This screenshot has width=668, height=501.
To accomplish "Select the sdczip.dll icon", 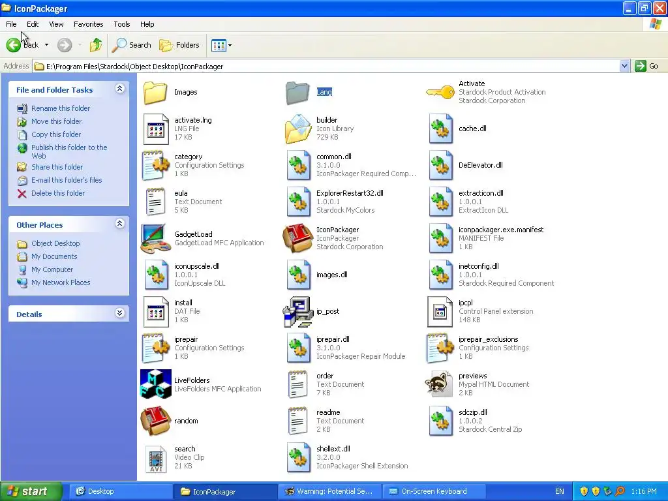I will [440, 421].
